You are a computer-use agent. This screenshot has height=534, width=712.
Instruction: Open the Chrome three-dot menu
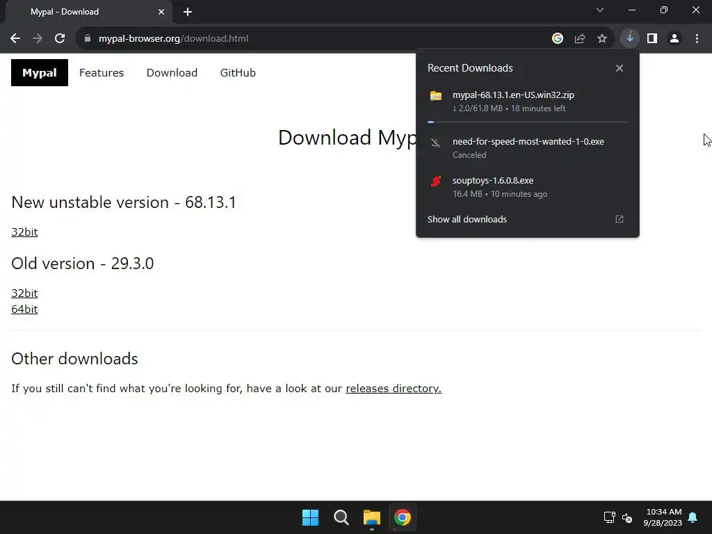coord(697,39)
